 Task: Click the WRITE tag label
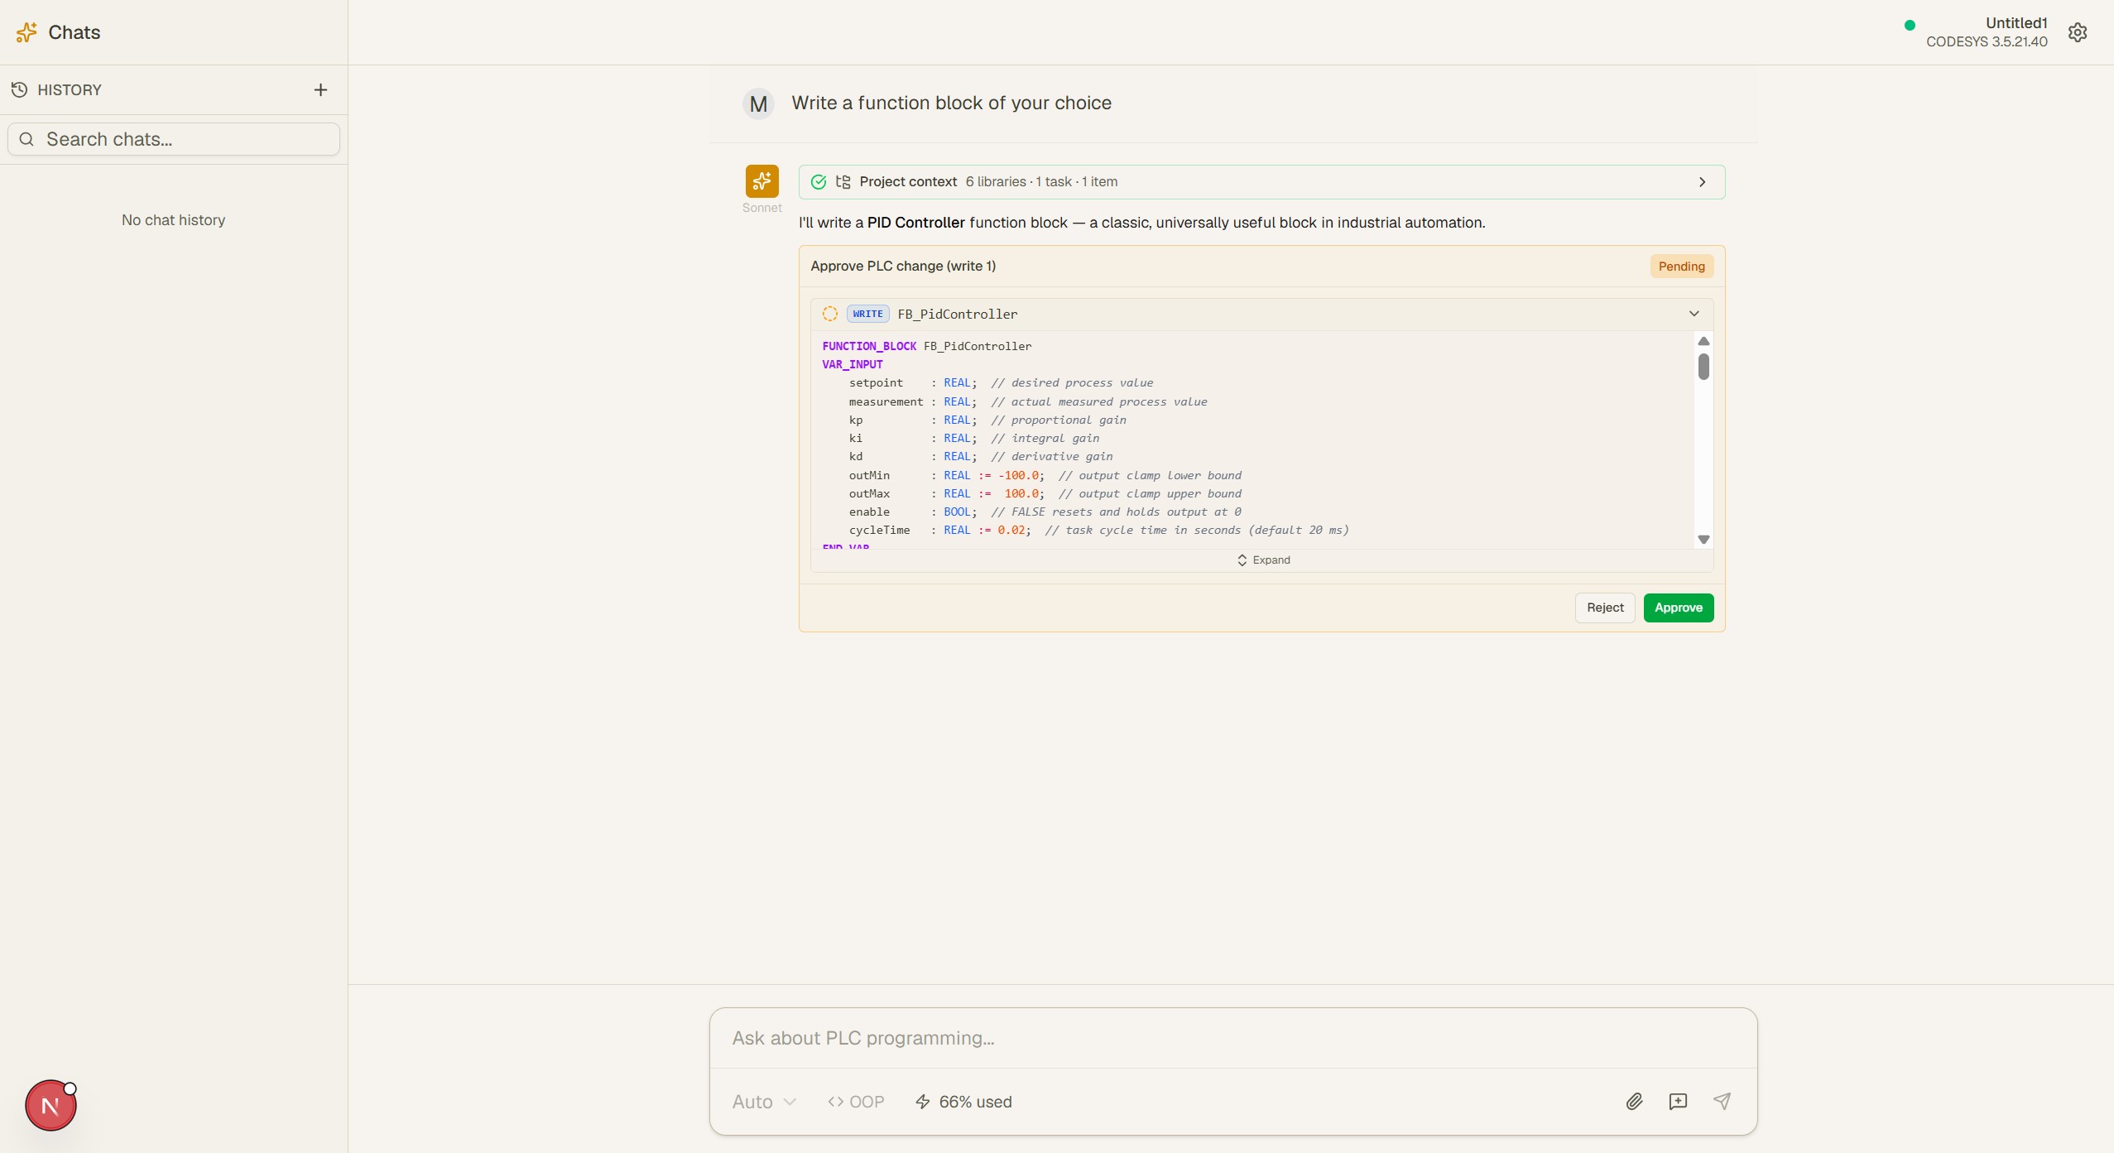click(x=867, y=314)
